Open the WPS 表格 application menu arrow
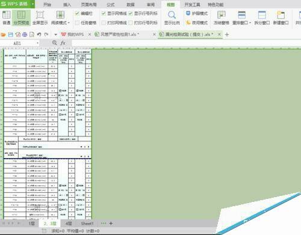 [33, 4]
